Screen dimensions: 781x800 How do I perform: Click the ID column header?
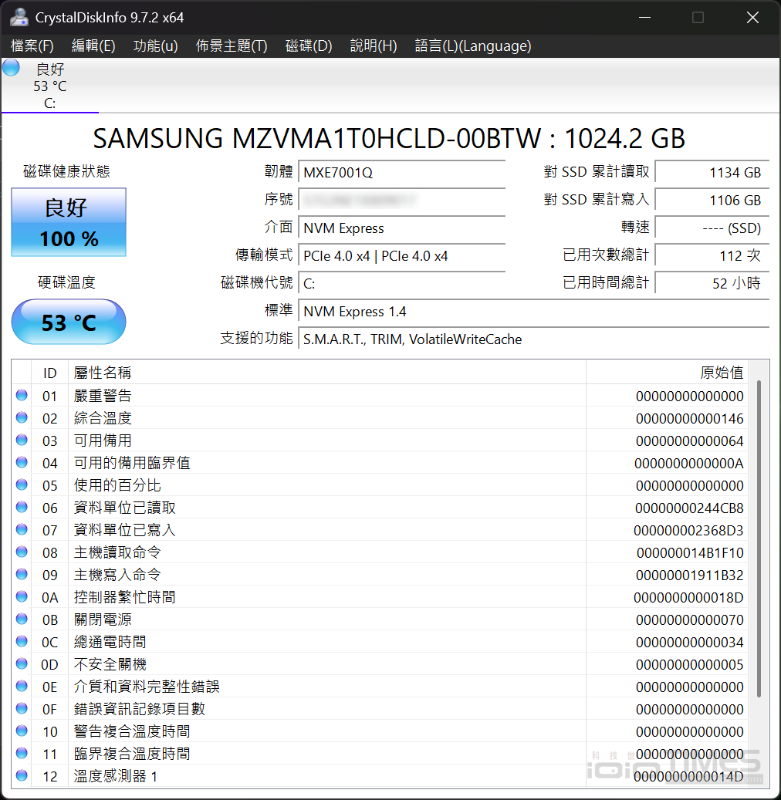click(x=49, y=373)
